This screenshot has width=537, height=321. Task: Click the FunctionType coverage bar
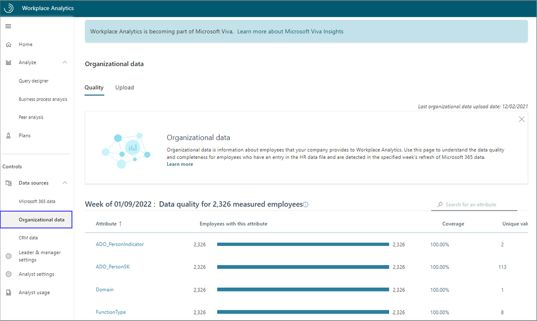click(303, 312)
